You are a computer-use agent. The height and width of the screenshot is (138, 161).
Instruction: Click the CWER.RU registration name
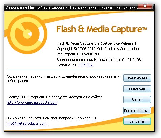[x=90, y=54]
